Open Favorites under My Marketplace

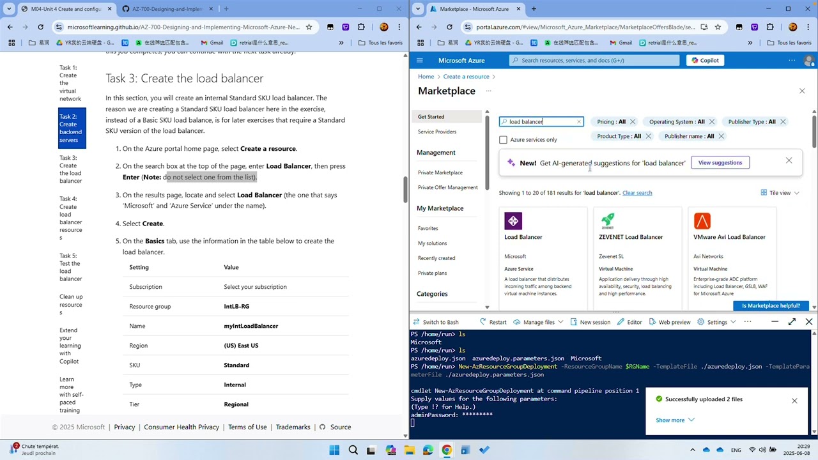click(428, 228)
